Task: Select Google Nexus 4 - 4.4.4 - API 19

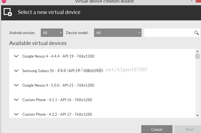Action: [58, 56]
